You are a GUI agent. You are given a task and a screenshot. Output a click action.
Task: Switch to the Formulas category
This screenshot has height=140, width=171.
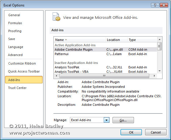tap(15, 23)
